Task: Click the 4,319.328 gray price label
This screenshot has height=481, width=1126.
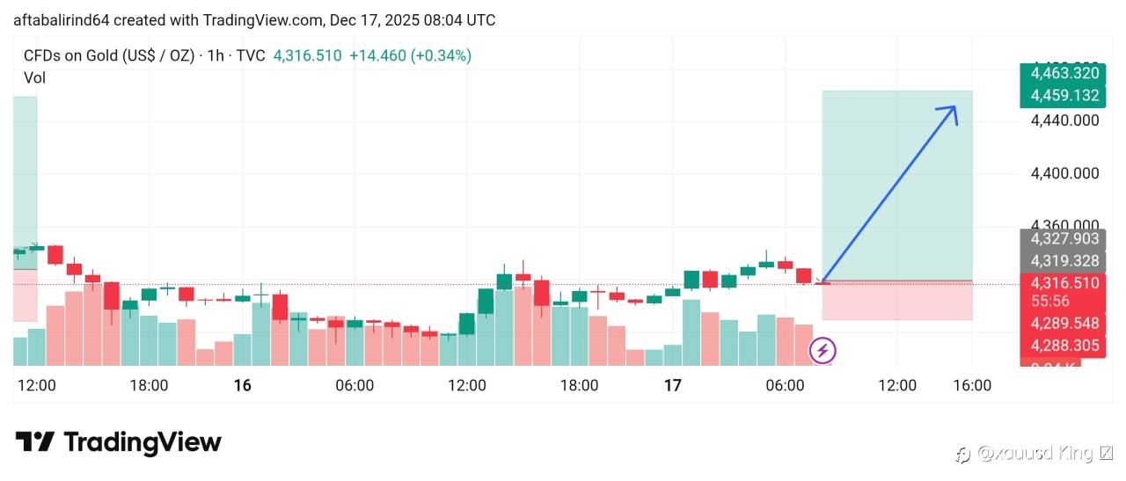Action: click(x=1064, y=260)
